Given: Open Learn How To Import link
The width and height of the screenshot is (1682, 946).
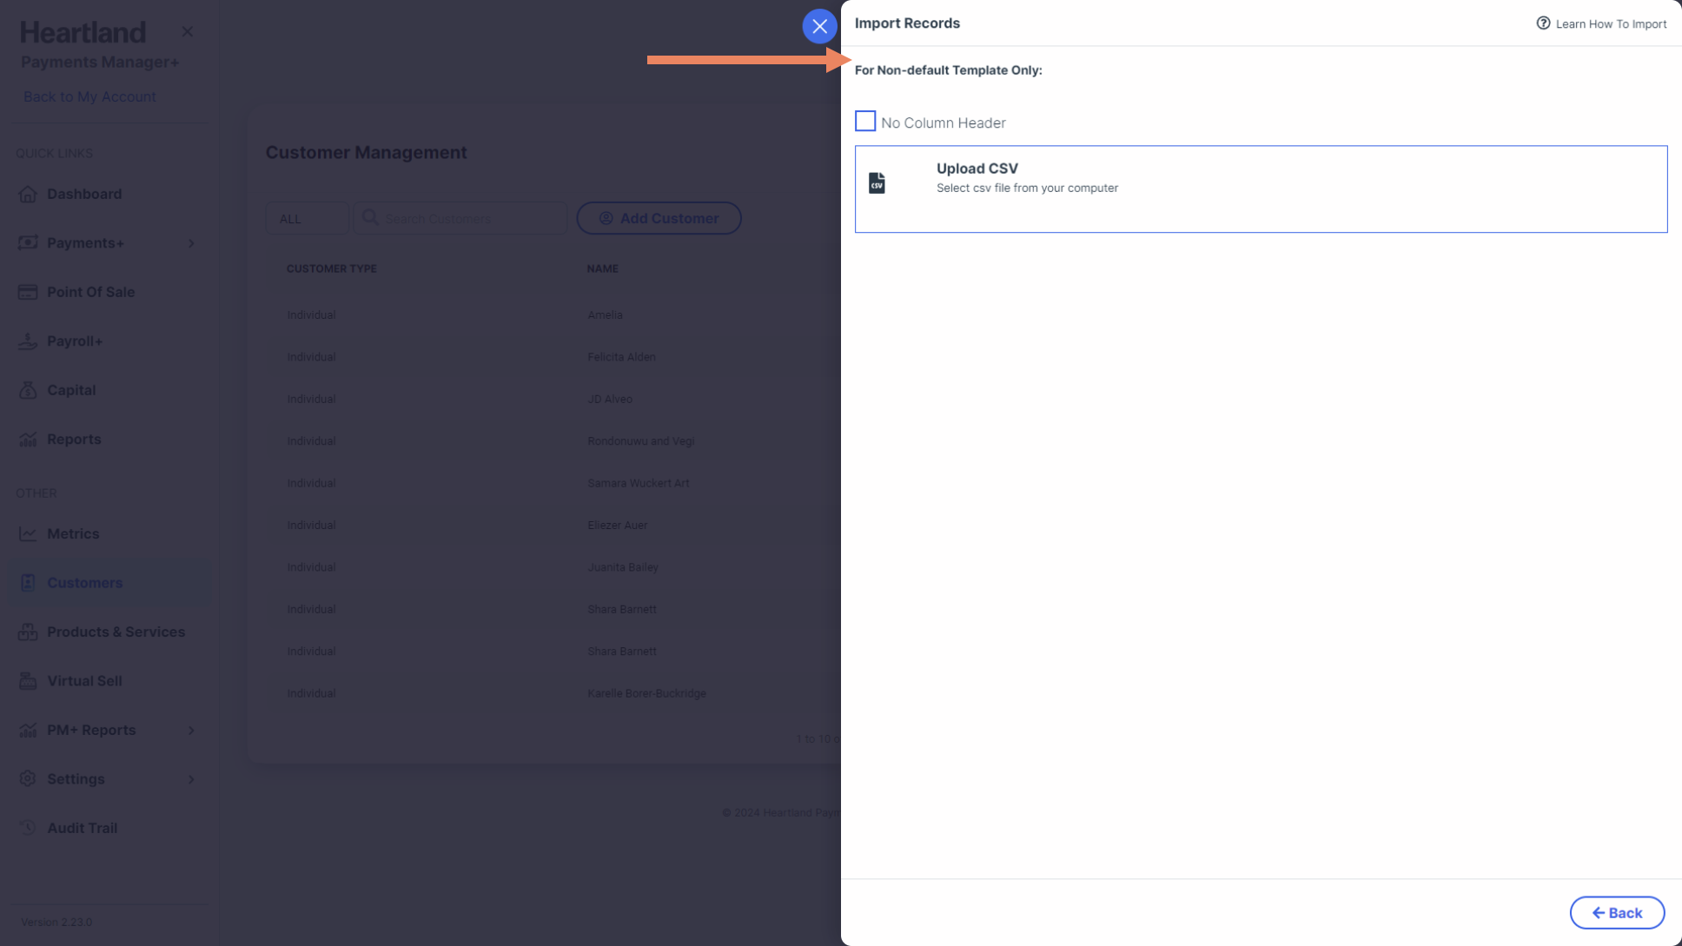Looking at the screenshot, I should tap(1611, 24).
